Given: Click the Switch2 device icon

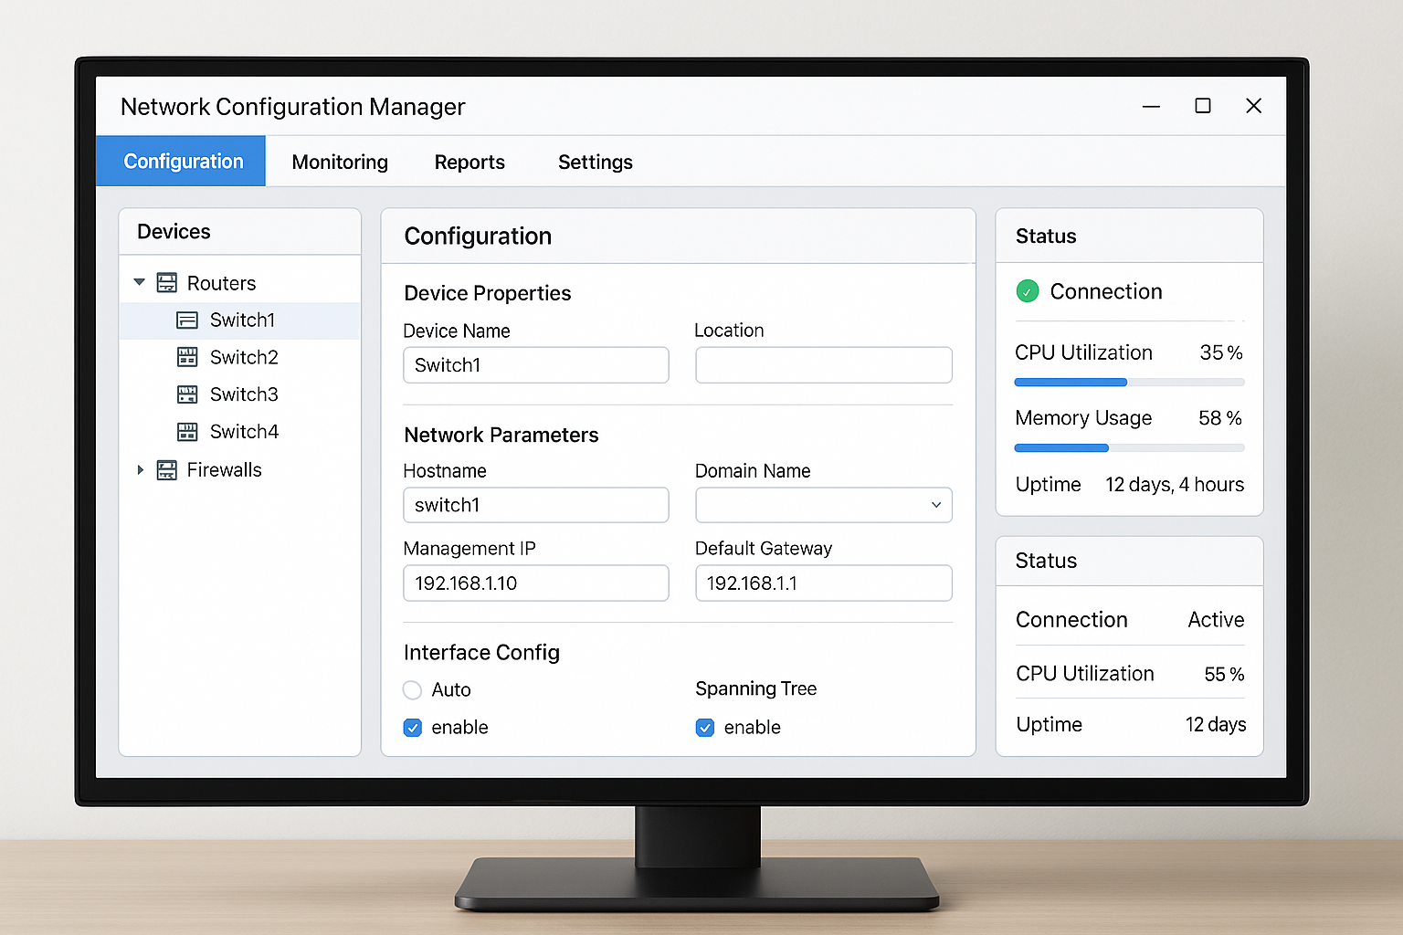Looking at the screenshot, I should pyautogui.click(x=189, y=357).
